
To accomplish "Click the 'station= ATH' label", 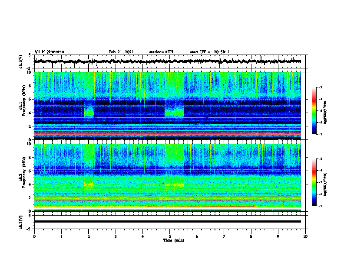I will pos(161,52).
